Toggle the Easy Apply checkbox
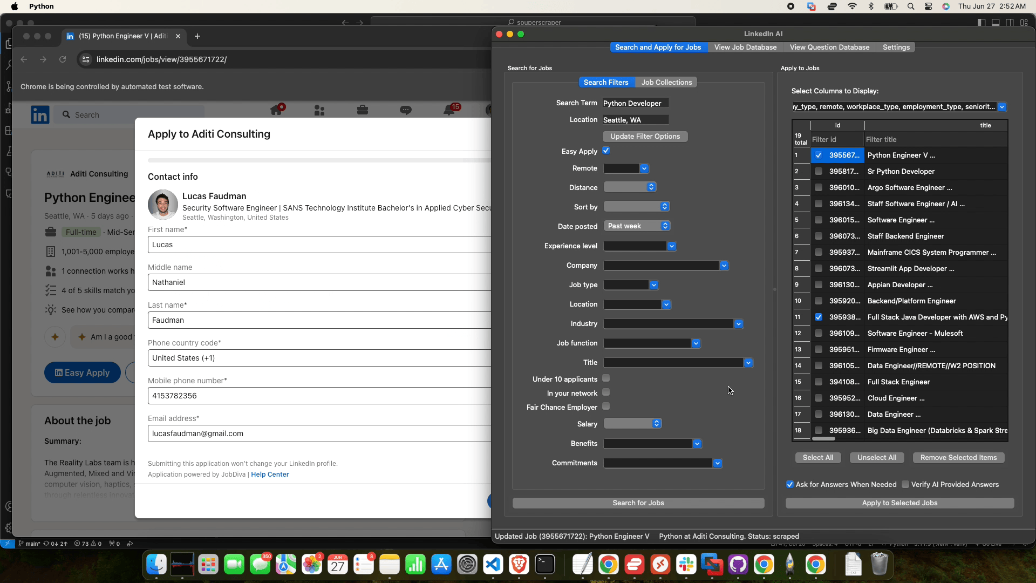 tap(606, 151)
